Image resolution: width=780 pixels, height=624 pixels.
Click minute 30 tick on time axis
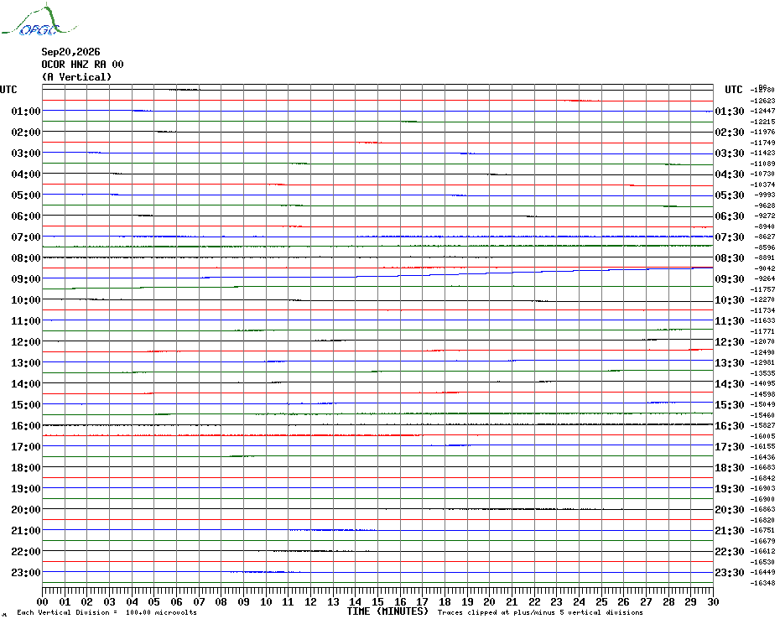(713, 601)
